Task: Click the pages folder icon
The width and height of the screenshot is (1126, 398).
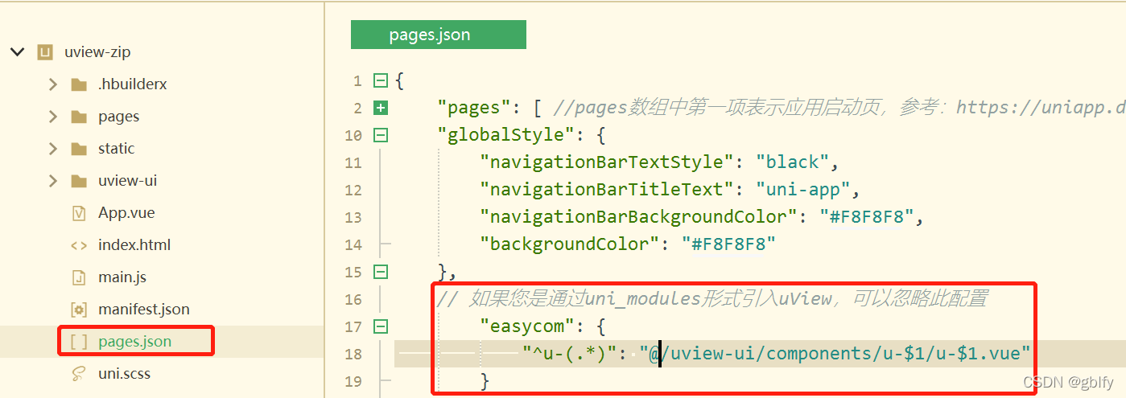Action: click(x=79, y=117)
